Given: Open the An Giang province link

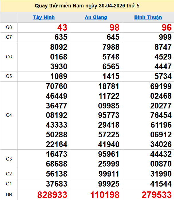Looking at the screenshot, I should (96, 17).
